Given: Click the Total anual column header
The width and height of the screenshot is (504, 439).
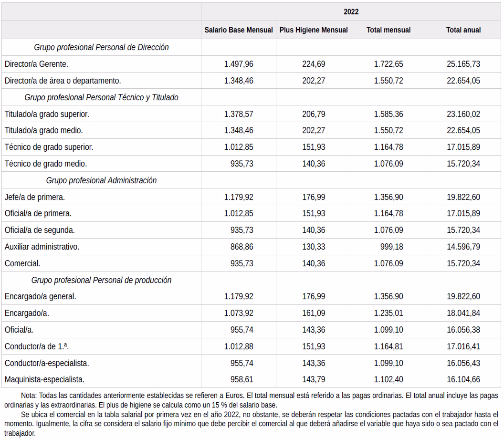Looking at the screenshot, I should pos(463,30).
